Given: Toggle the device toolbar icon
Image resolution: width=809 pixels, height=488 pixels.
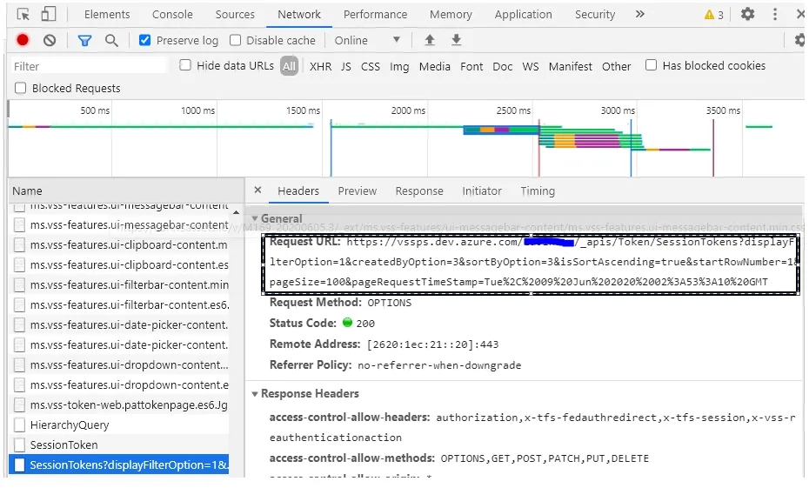Looking at the screenshot, I should click(x=49, y=15).
